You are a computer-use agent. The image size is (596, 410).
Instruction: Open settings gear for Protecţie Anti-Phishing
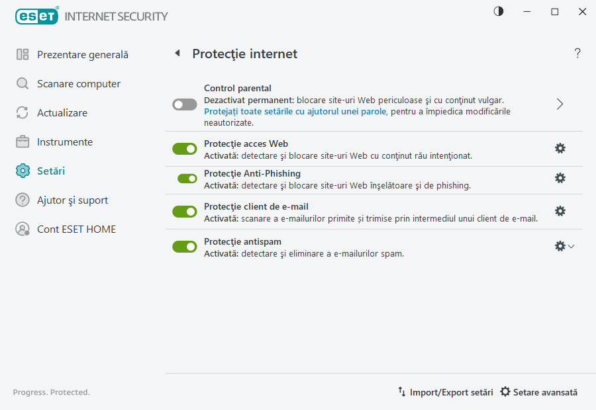(x=560, y=178)
